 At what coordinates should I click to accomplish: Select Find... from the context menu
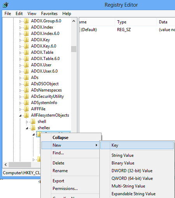pos(71,153)
